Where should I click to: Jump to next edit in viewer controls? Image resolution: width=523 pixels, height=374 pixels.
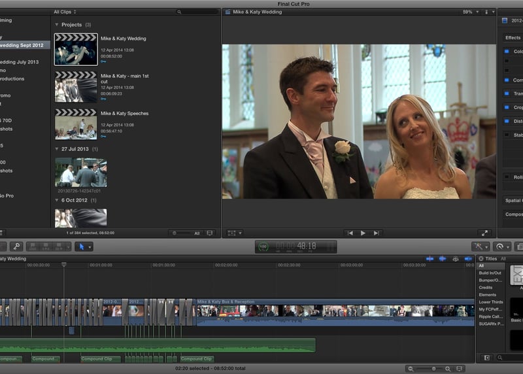click(377, 233)
